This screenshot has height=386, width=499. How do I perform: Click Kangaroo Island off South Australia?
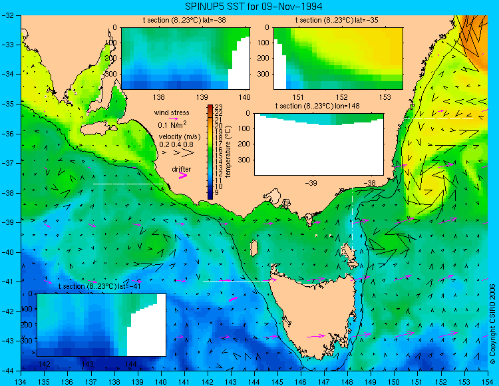pyautogui.click(x=97, y=130)
